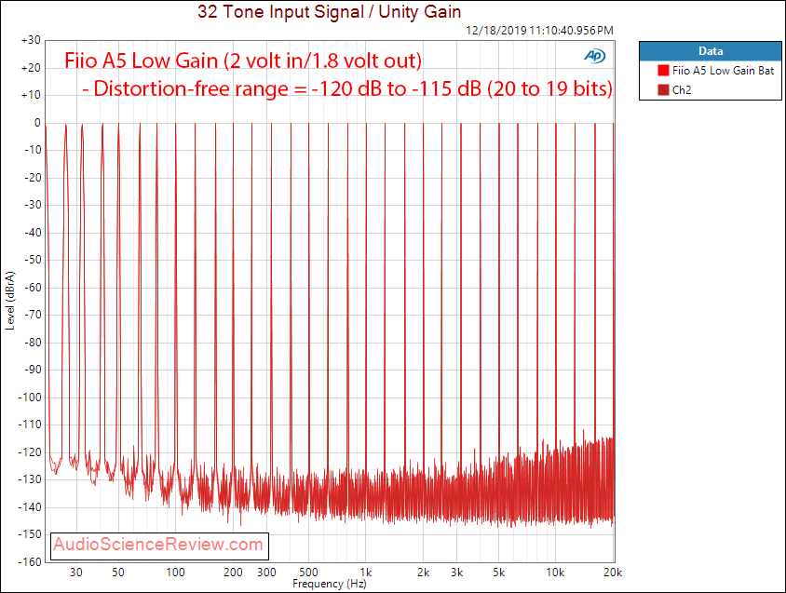
Task: Click the '20k' frequency axis tick label
Action: point(613,573)
